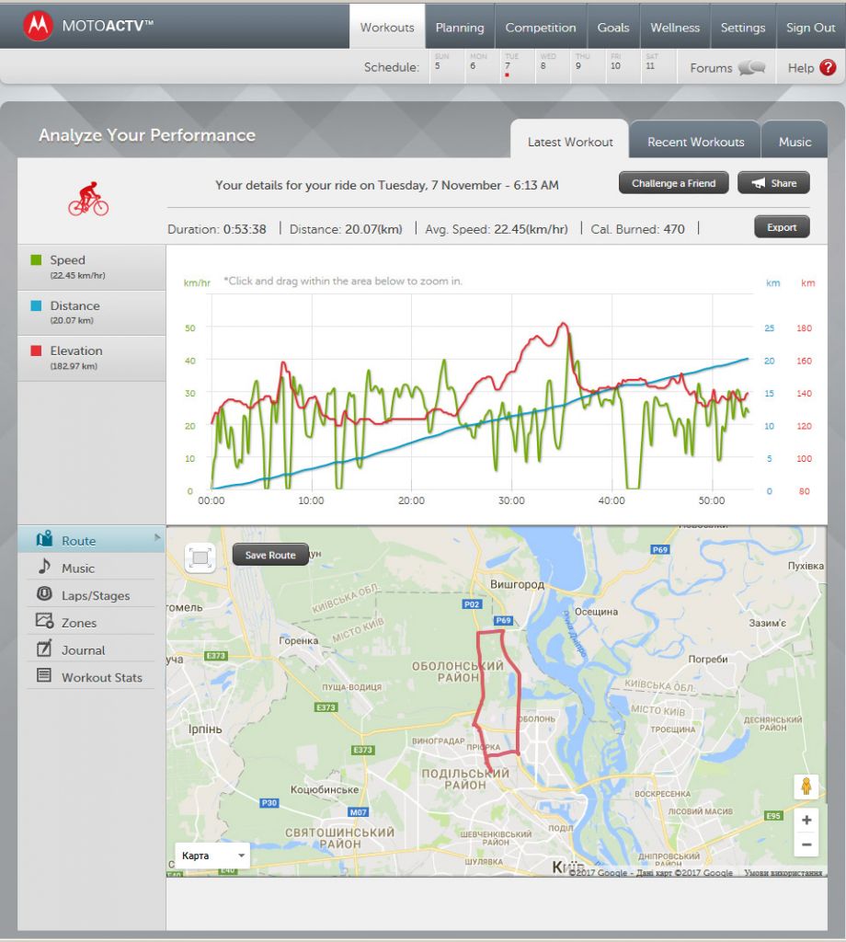Zoom in the map with plus button
Image resolution: width=846 pixels, height=942 pixels.
tap(806, 821)
